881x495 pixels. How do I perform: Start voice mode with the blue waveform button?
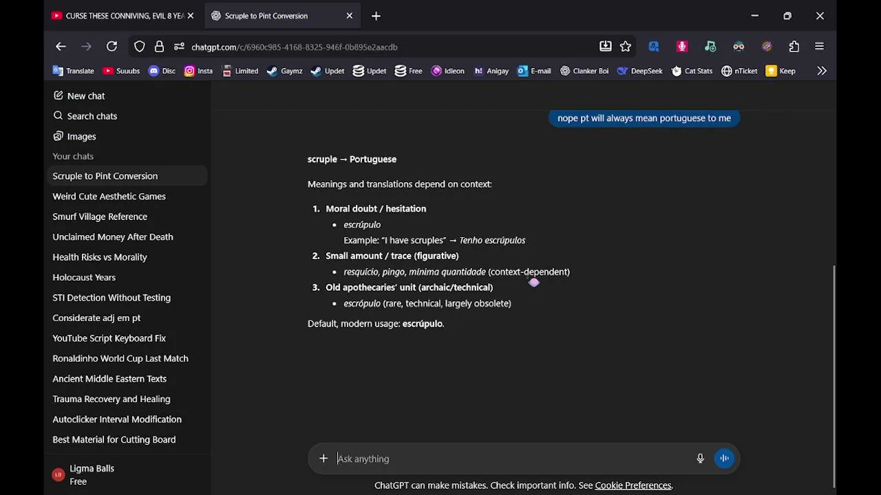(724, 459)
